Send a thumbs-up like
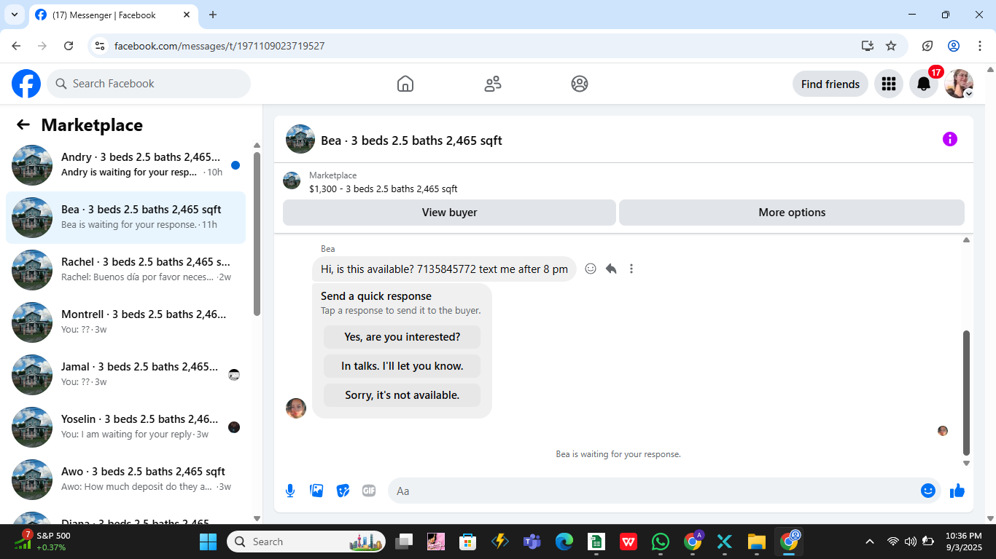This screenshot has width=996, height=559. (957, 491)
